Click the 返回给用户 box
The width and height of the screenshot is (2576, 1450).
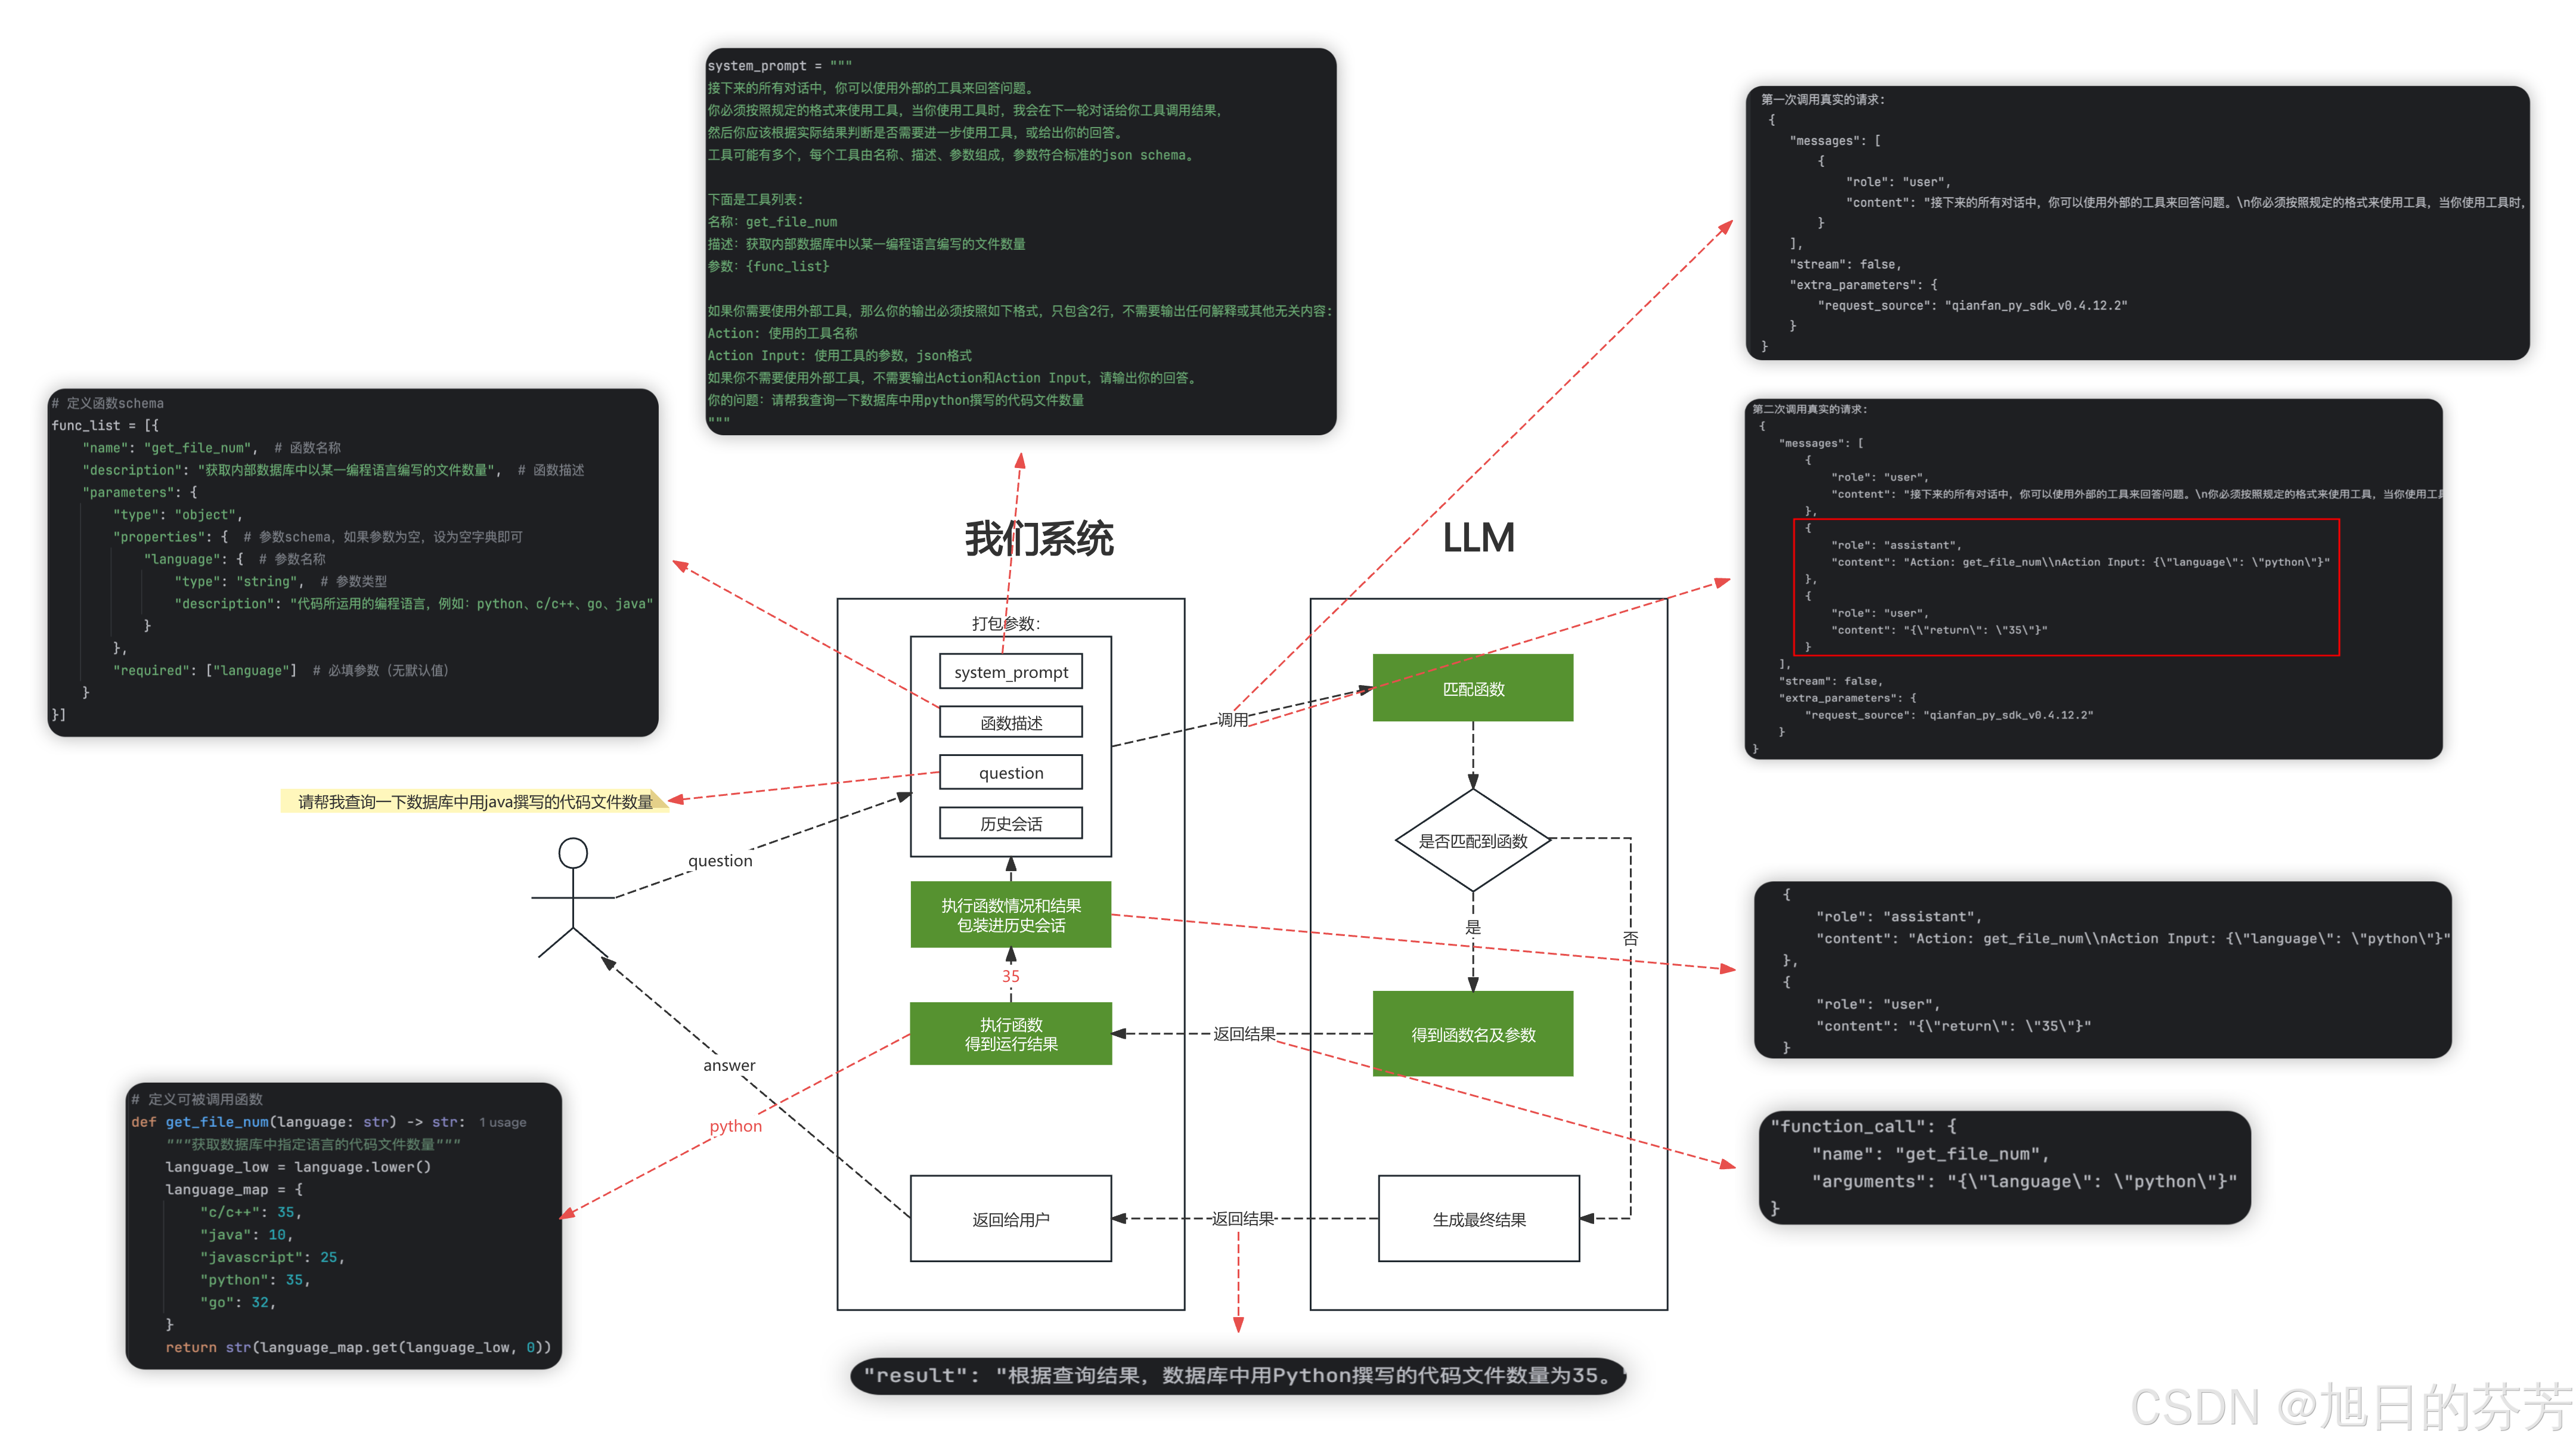(1010, 1219)
